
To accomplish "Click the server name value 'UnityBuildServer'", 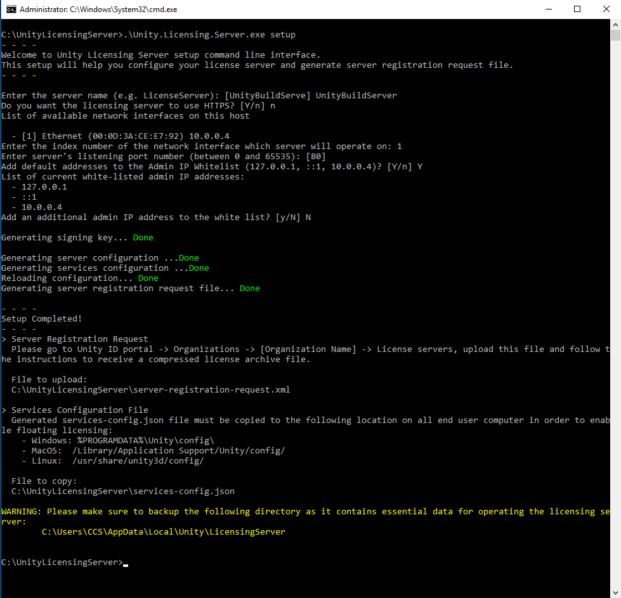I will pos(356,96).
